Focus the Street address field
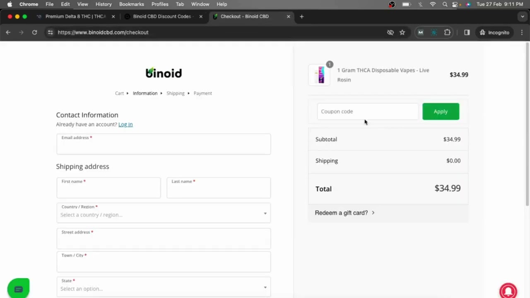530x298 pixels. pyautogui.click(x=164, y=238)
